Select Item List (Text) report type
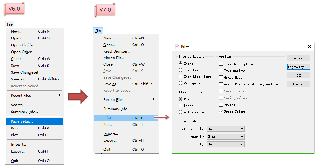This screenshot has width=316, height=168. (181, 77)
